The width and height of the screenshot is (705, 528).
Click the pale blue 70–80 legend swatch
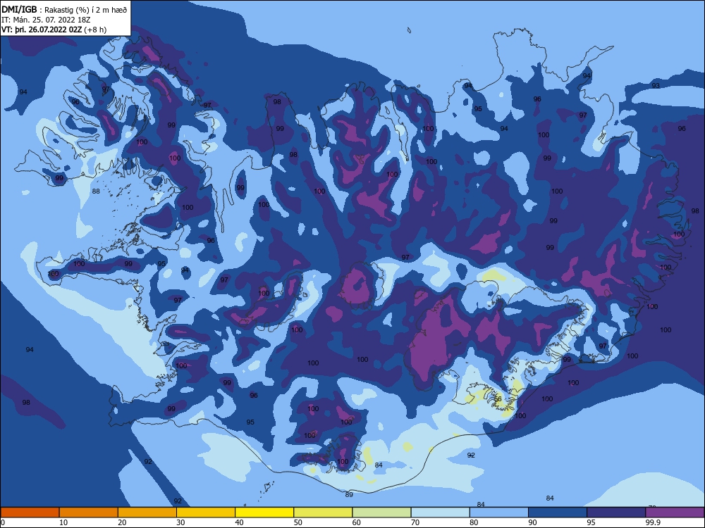tap(441, 513)
